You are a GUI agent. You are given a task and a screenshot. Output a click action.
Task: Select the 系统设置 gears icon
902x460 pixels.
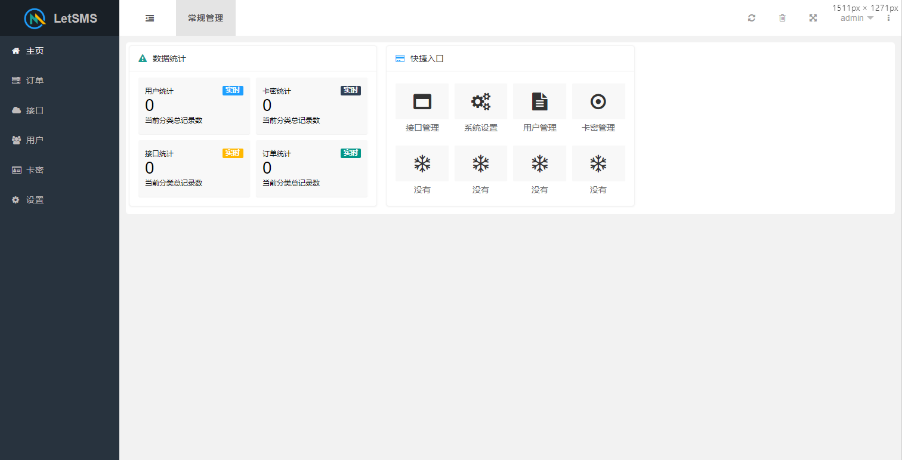pos(480,101)
